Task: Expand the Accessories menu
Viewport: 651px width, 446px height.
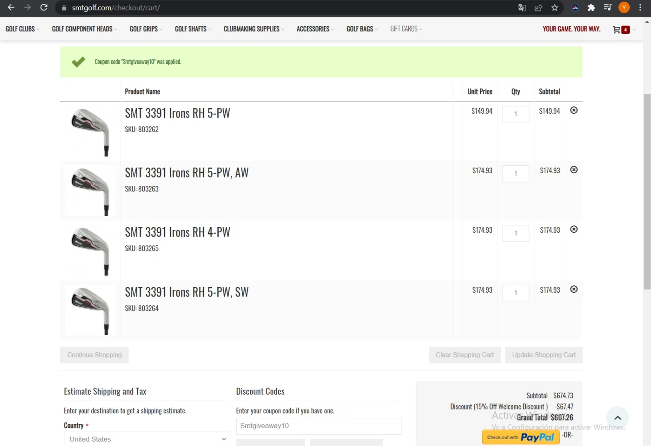Action: click(x=316, y=29)
